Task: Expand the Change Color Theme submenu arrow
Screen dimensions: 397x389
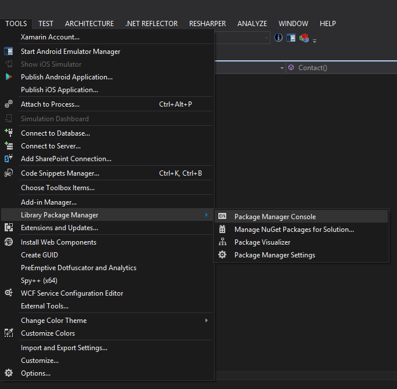Action: click(207, 320)
